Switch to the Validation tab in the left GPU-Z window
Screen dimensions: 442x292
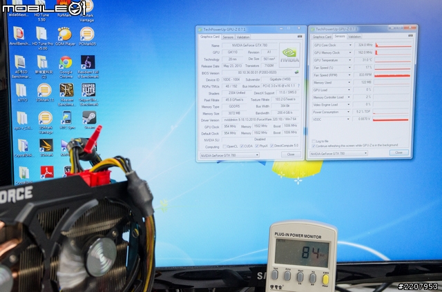pos(242,37)
